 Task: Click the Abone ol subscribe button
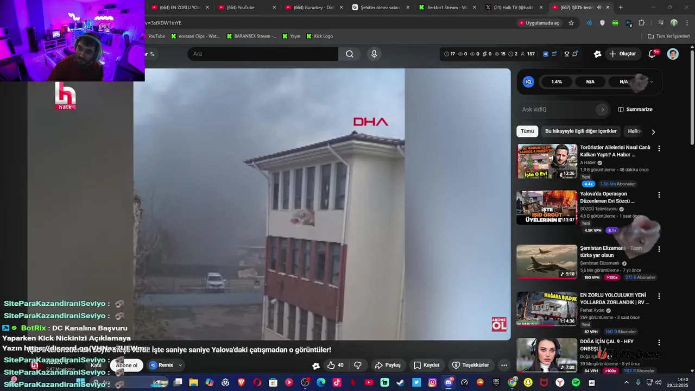[x=127, y=365]
